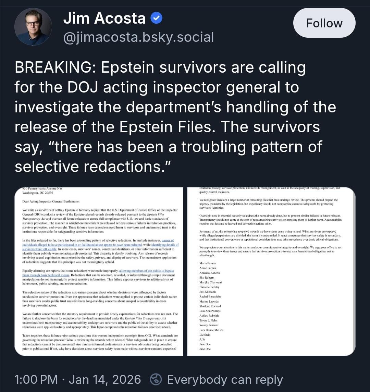Click the Dear Acting Inspector General salutation

(x=51, y=201)
